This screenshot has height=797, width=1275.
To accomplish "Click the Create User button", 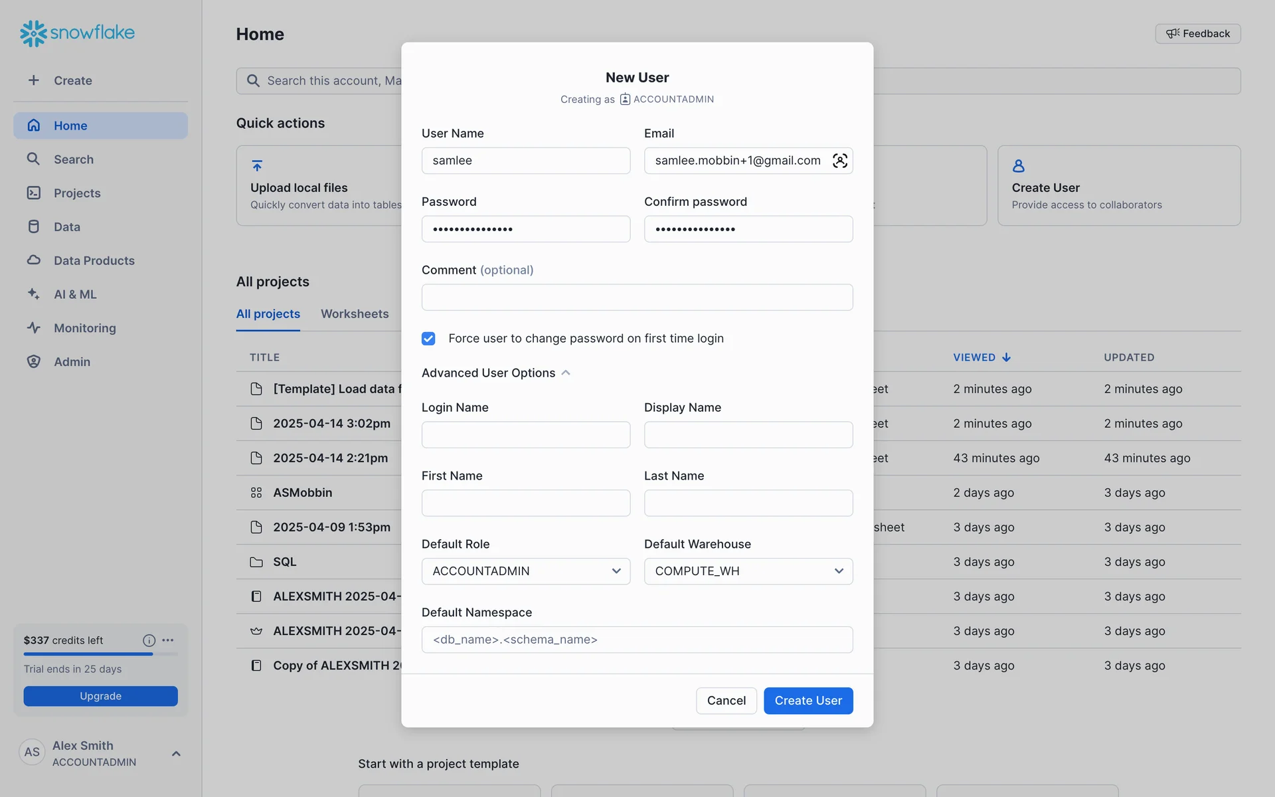I will point(807,701).
